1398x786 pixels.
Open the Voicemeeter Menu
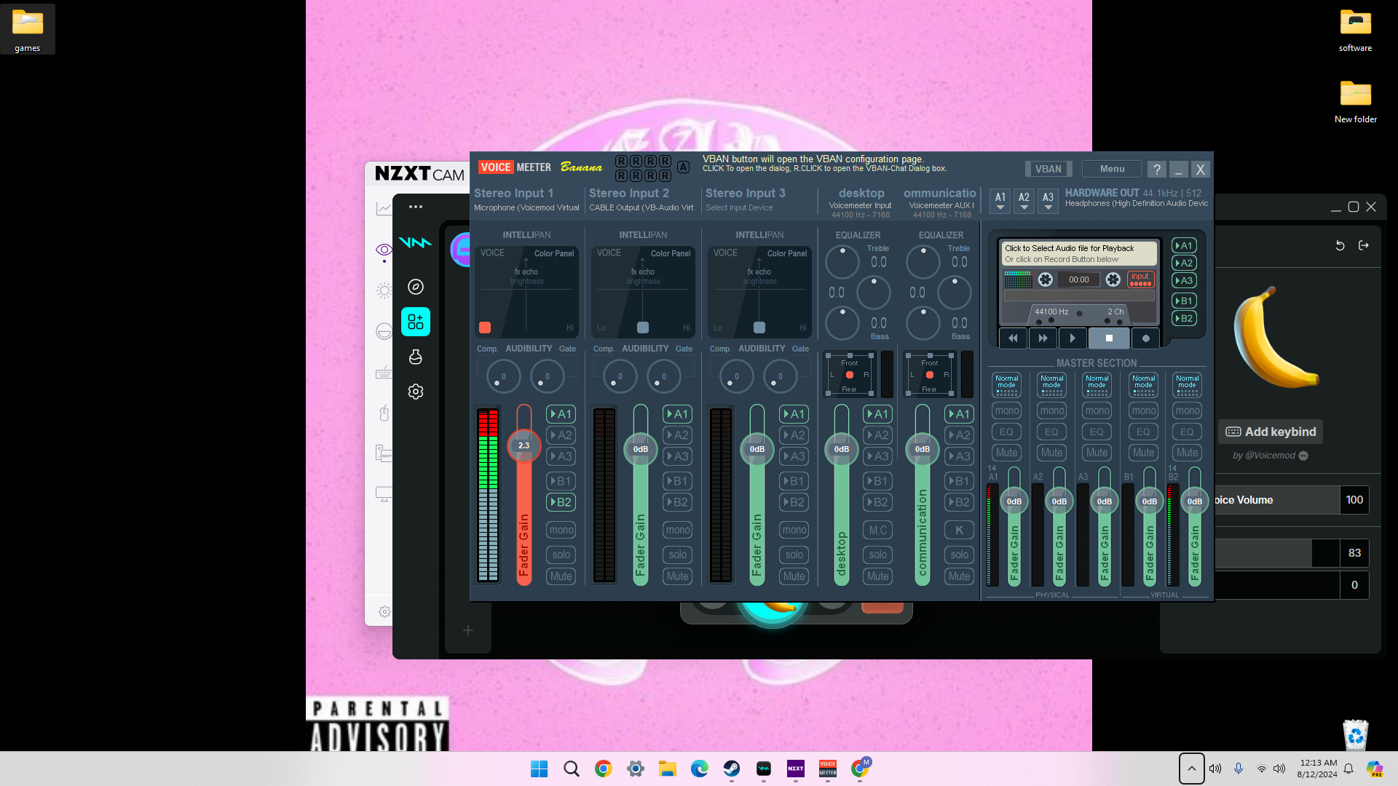point(1112,169)
